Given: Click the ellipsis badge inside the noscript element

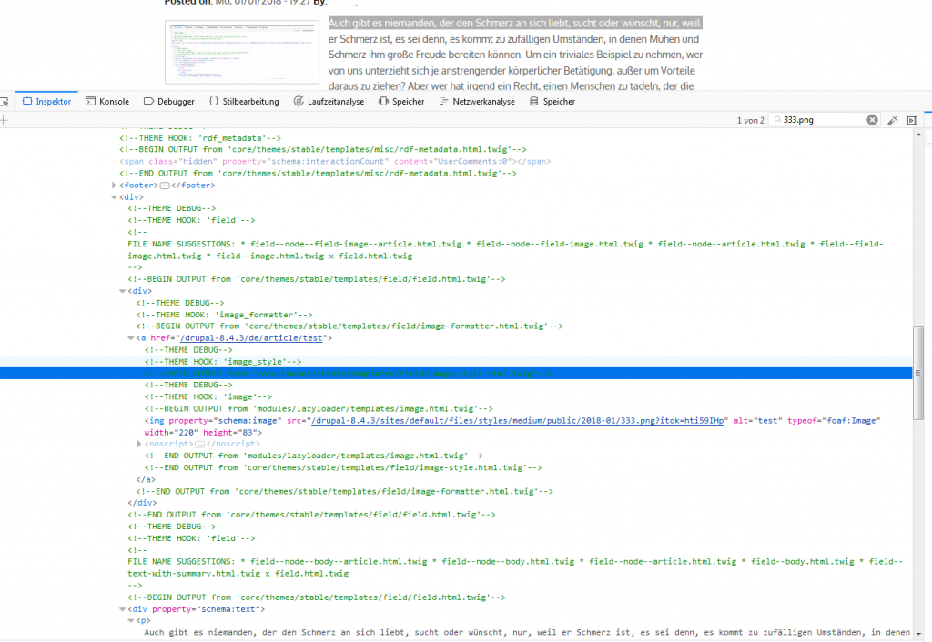Looking at the screenshot, I should 199,444.
